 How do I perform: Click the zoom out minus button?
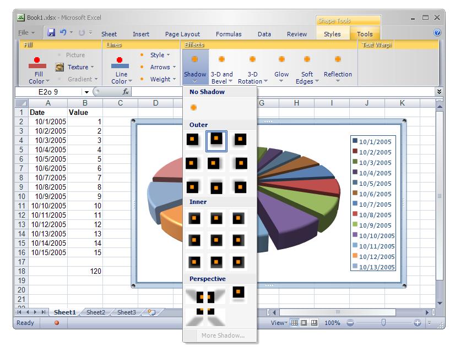click(350, 323)
